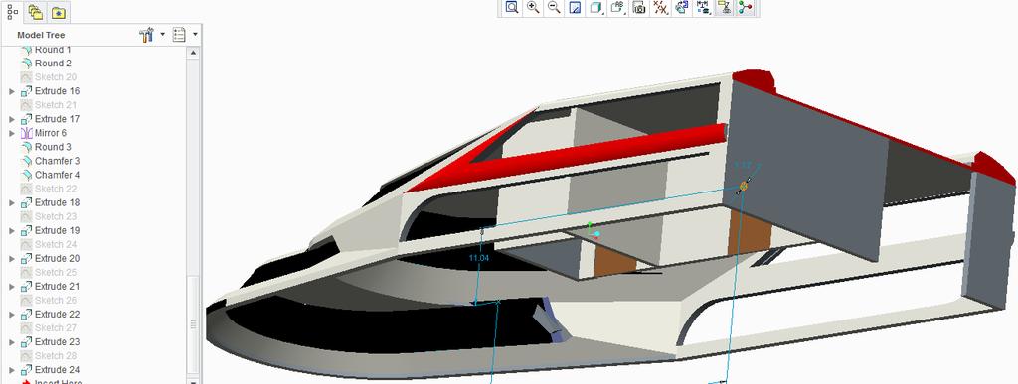
Task: Click the Zoom Out magnifier icon
Action: coord(554,8)
